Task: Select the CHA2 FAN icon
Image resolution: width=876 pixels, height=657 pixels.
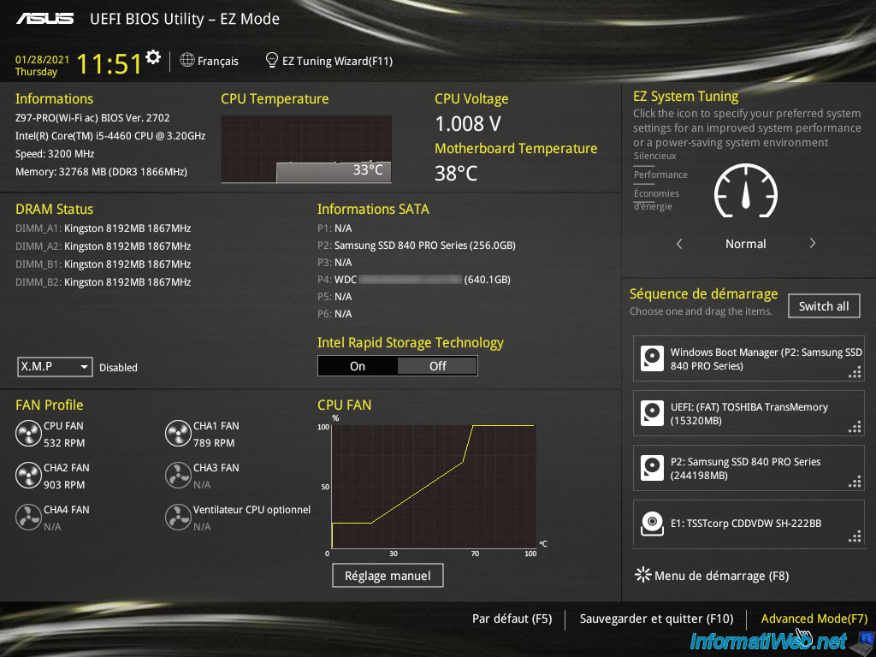Action: pyautogui.click(x=28, y=476)
